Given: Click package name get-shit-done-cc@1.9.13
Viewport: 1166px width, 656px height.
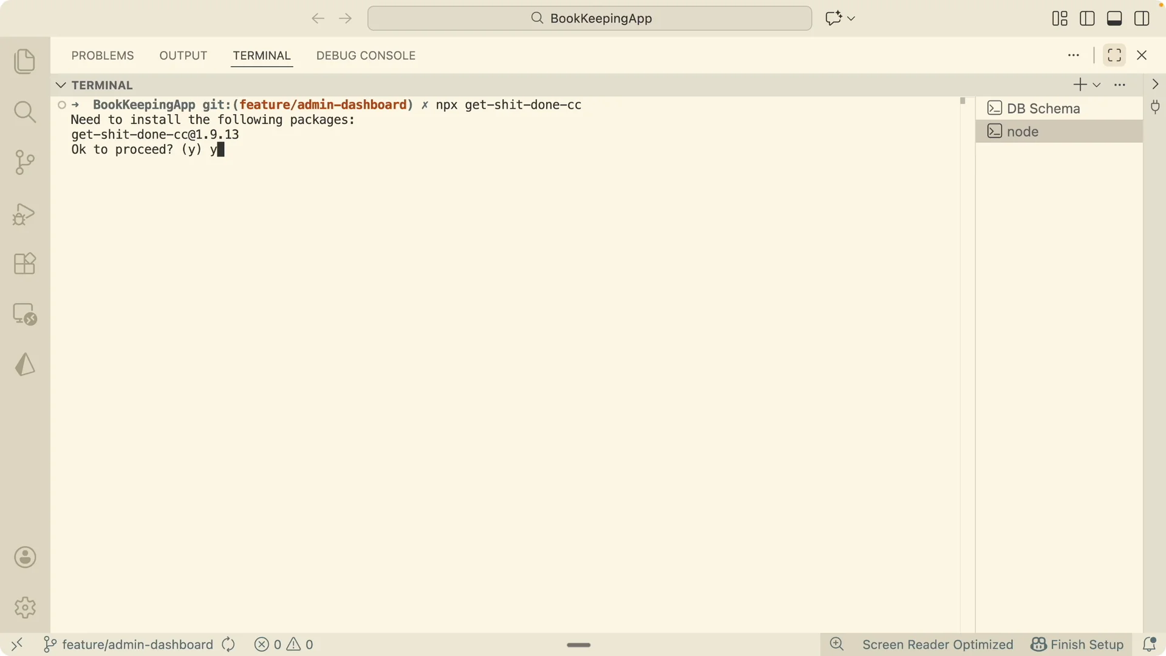Looking at the screenshot, I should click(155, 135).
